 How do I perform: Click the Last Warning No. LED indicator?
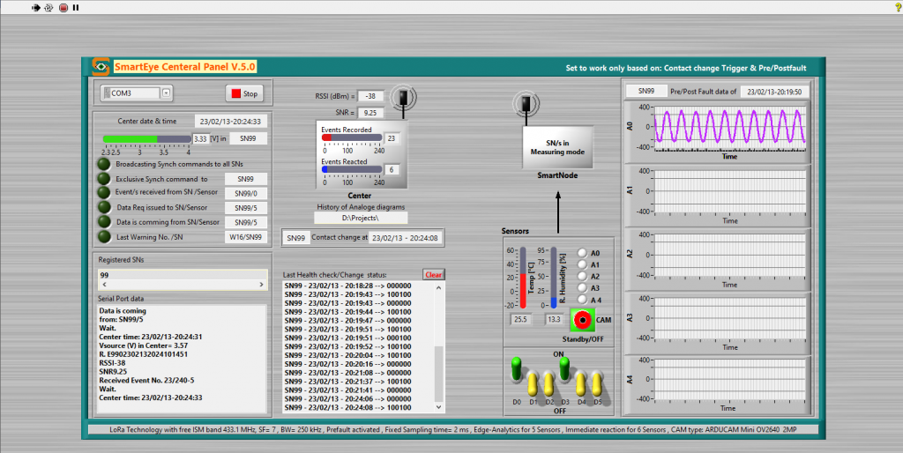[x=104, y=236]
